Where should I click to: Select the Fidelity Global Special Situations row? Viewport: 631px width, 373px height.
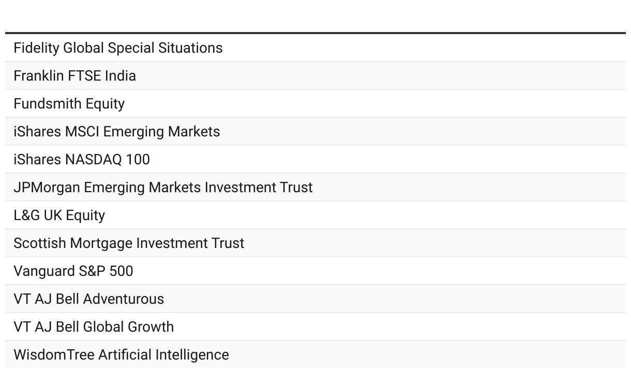coord(315,48)
